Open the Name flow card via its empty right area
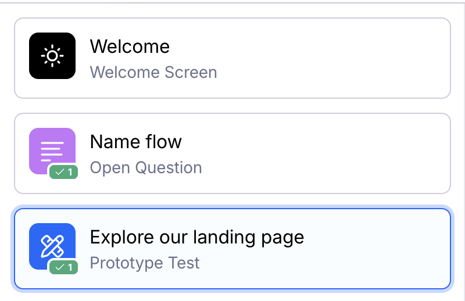This screenshot has height=301, width=465. click(349, 153)
